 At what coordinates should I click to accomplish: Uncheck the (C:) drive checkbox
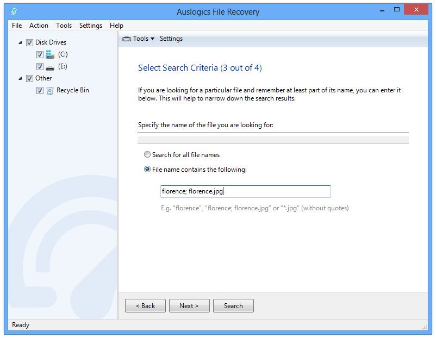(40, 54)
